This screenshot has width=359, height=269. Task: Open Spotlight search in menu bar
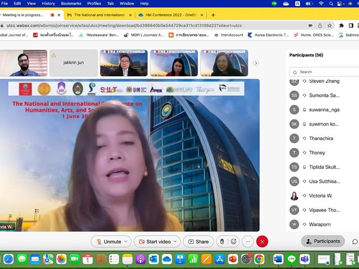[x=331, y=3]
